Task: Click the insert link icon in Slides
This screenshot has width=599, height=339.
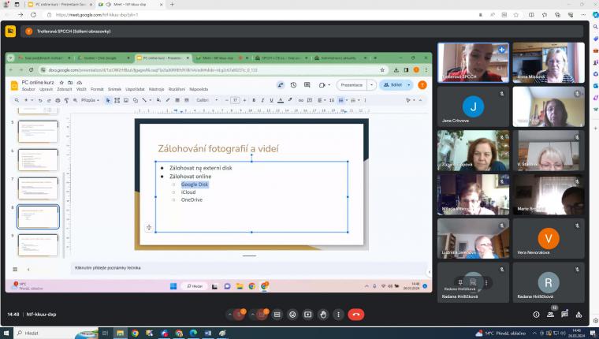Action: click(300, 100)
